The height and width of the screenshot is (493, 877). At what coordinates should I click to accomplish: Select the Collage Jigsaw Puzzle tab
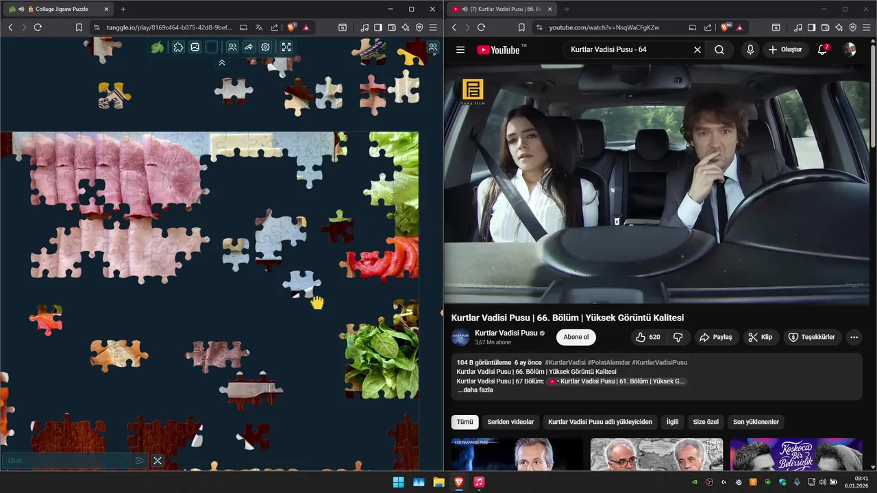[x=59, y=9]
